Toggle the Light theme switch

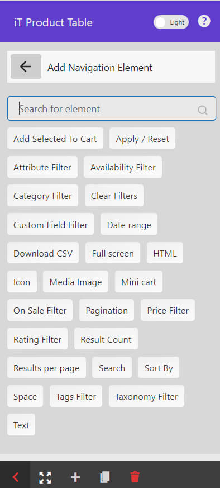[x=171, y=22]
